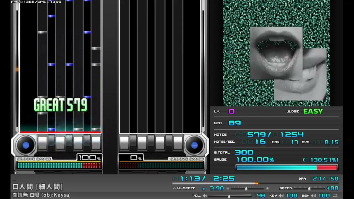The width and height of the screenshot is (354, 199).
Task: Click the song title 口人間 [細人間]
Action: pos(38,187)
